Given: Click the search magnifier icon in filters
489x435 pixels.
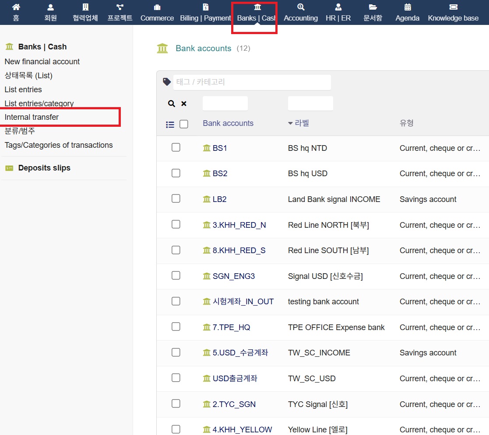Looking at the screenshot, I should click(172, 104).
